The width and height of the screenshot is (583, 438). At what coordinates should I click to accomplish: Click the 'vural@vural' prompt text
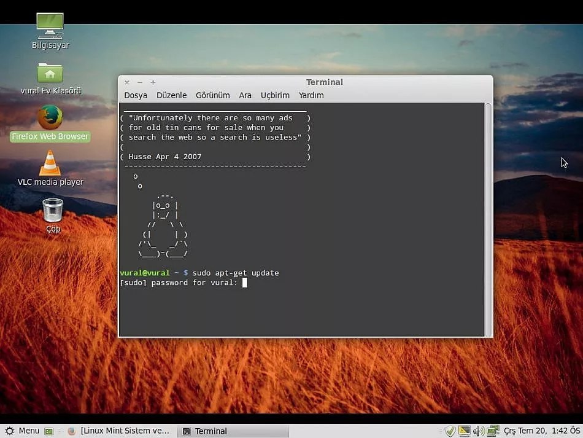[145, 273]
